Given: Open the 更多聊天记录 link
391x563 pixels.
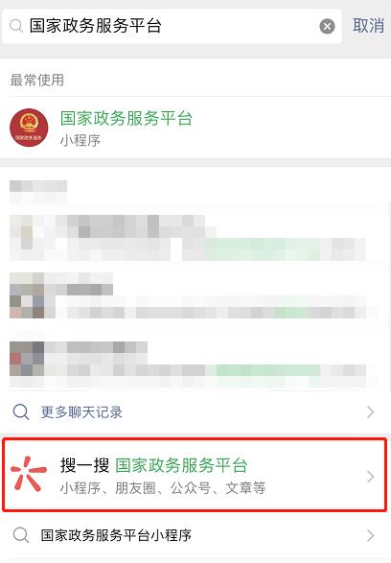Looking at the screenshot, I should tap(81, 411).
